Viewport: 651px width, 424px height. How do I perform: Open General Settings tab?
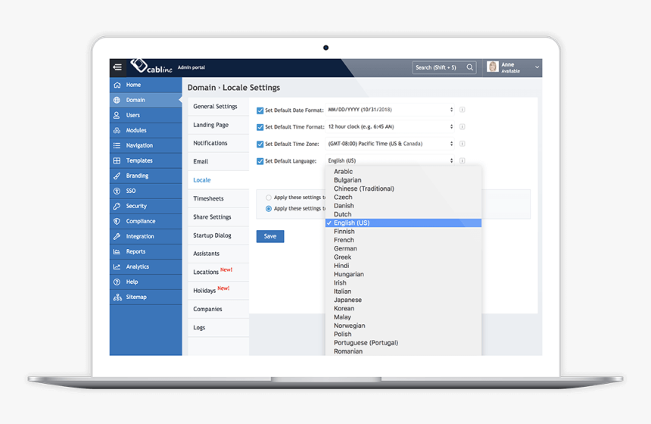coord(218,106)
